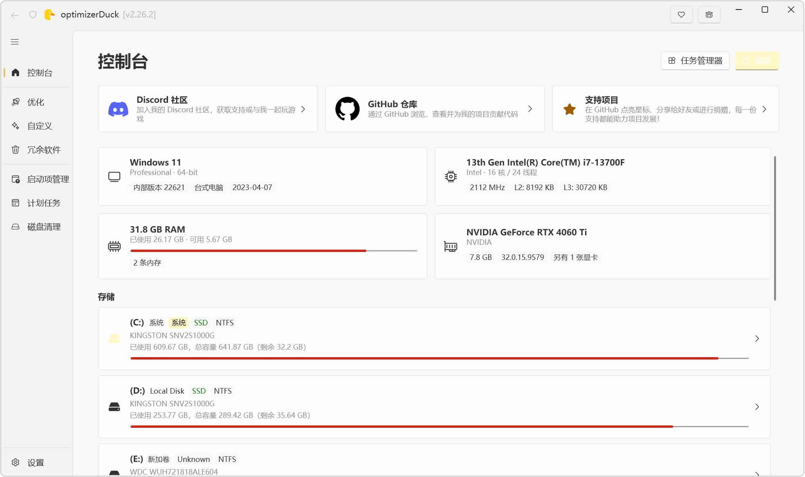The image size is (805, 477).
Task: Click the D: drive icon
Action: click(x=114, y=407)
